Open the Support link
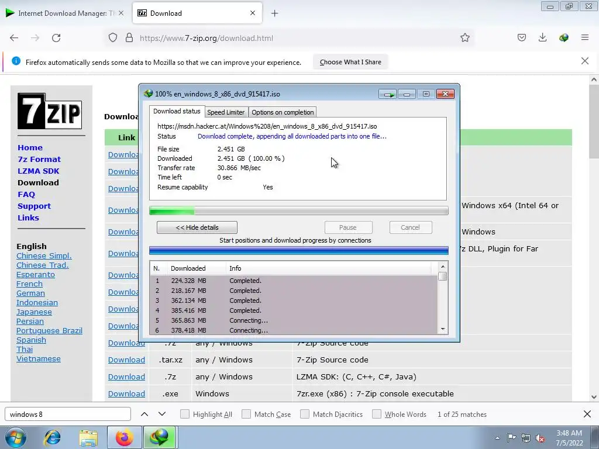599x449 pixels. tap(34, 206)
